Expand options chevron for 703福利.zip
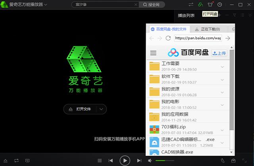254x166 pixels. 222,130
